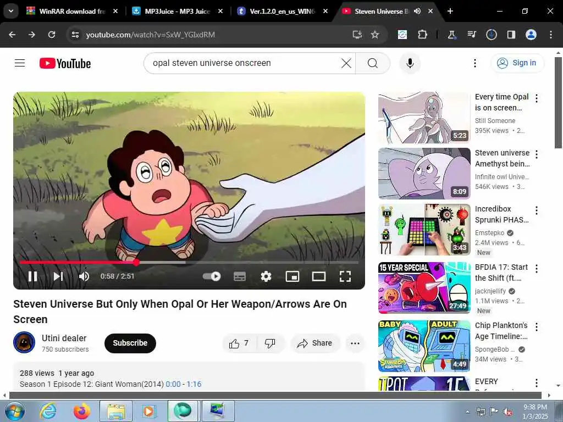Open more actions ellipsis under video
563x422 pixels.
[355, 343]
